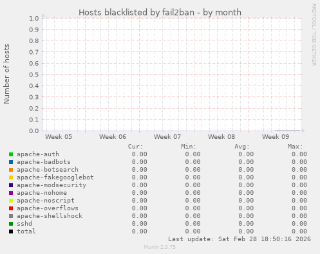
Task: Click the apache-overflows red swatch
Action: pos(11,208)
